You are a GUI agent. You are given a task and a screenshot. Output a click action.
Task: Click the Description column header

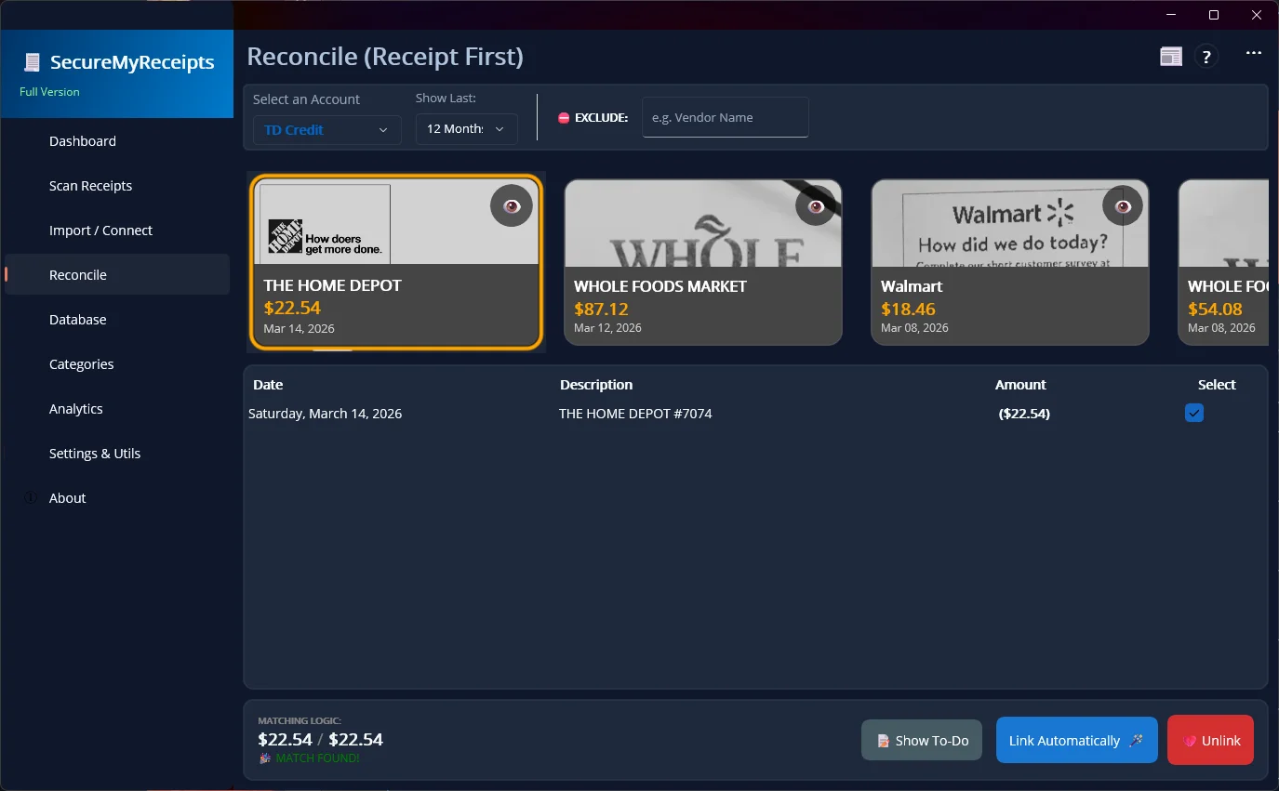pyautogui.click(x=596, y=385)
